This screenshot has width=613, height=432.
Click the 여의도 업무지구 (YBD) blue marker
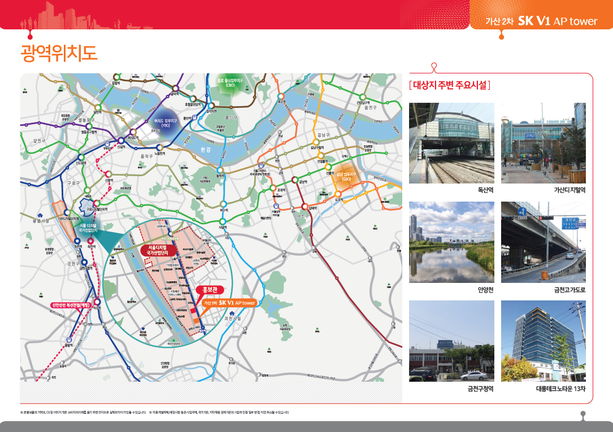click(165, 123)
